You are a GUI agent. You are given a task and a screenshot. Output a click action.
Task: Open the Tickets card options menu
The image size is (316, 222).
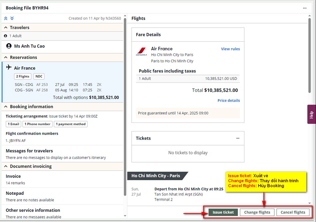point(238,138)
